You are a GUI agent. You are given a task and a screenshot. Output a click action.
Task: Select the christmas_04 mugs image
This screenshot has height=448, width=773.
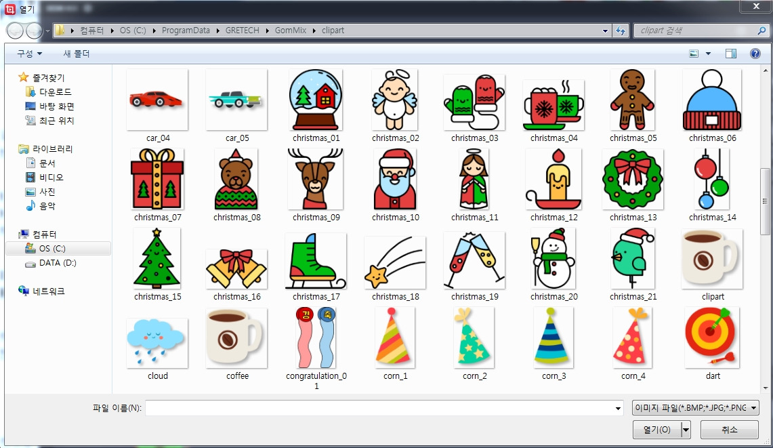[x=553, y=104]
